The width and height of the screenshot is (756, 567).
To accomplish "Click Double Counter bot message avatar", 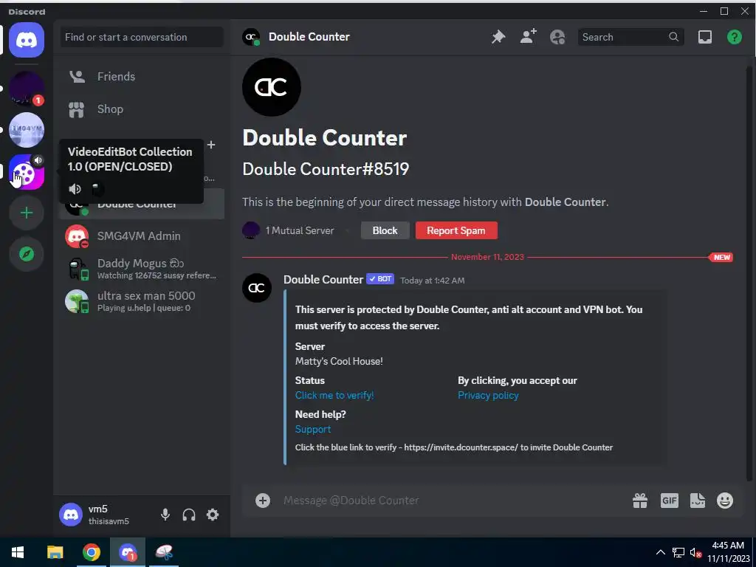I will [256, 288].
